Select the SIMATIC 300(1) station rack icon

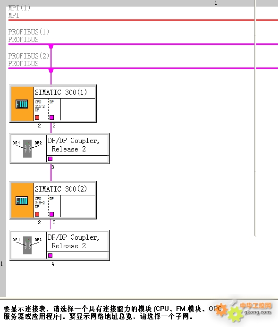click(22, 104)
